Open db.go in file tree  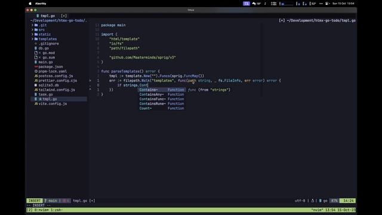pos(44,48)
